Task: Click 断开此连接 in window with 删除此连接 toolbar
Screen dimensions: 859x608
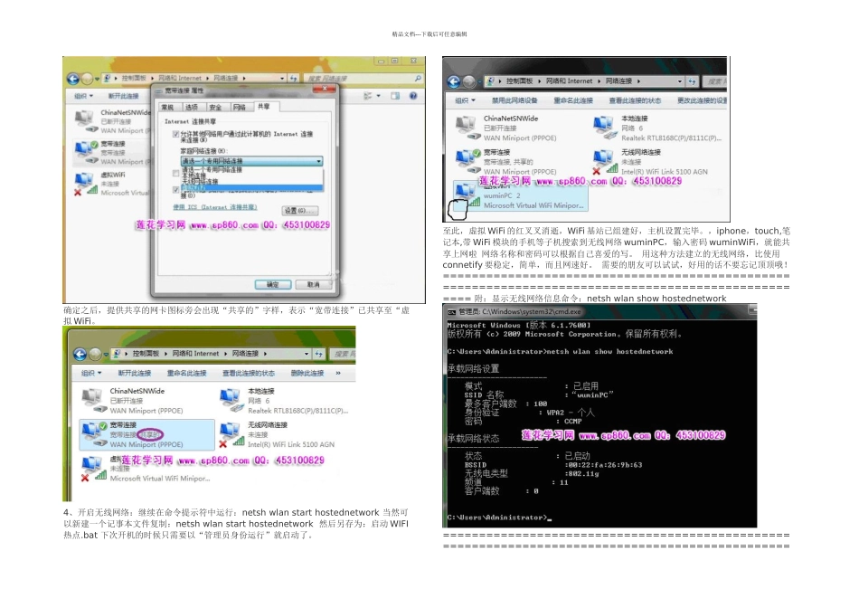Action: click(x=134, y=373)
